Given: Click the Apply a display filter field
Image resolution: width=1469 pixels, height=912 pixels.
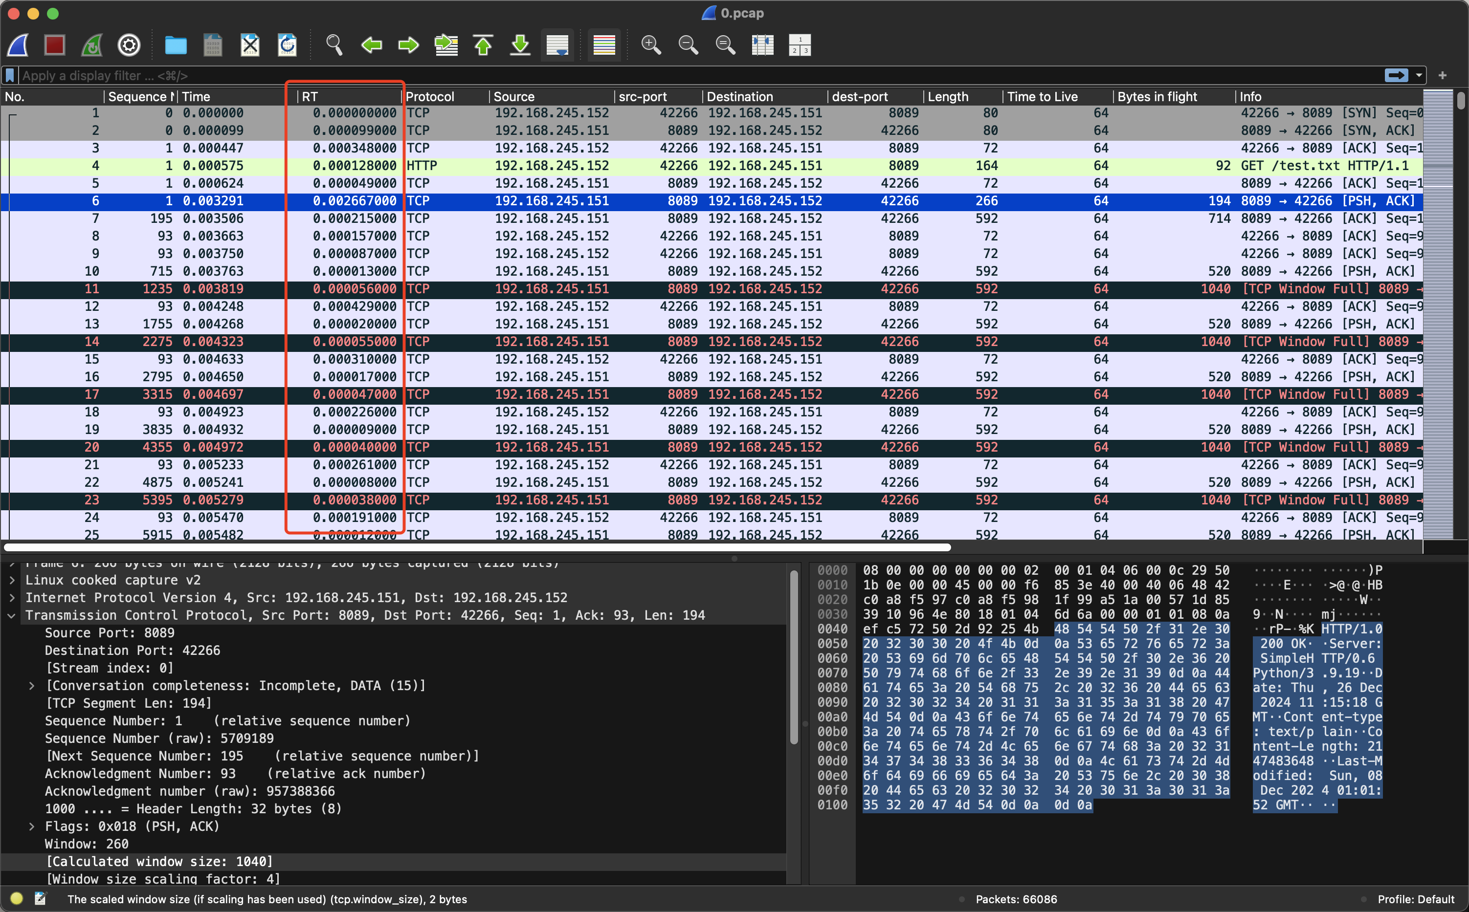Looking at the screenshot, I should (x=362, y=75).
